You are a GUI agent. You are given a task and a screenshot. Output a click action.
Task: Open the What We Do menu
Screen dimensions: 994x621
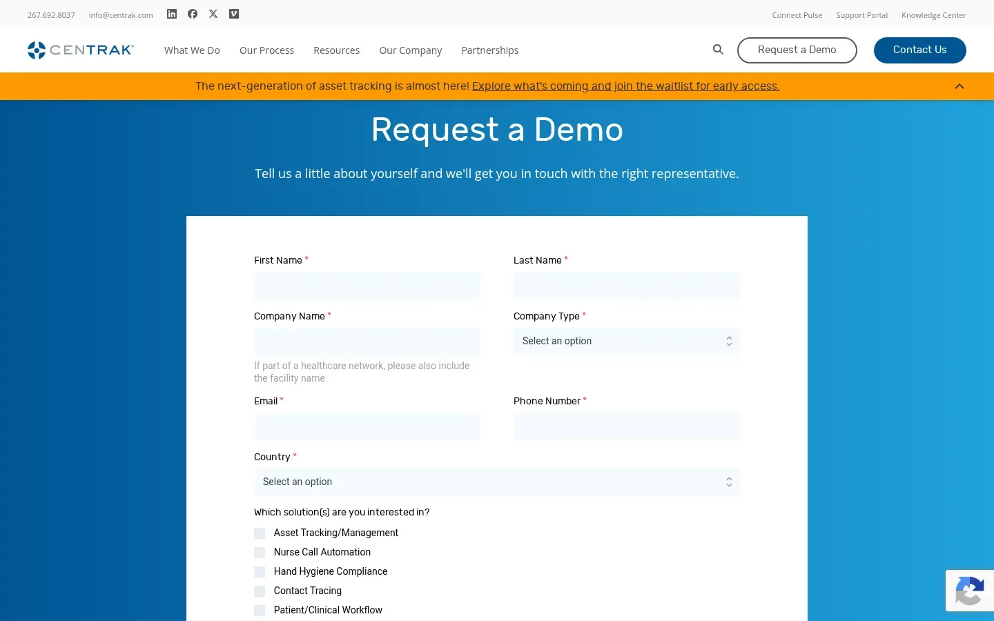point(192,50)
